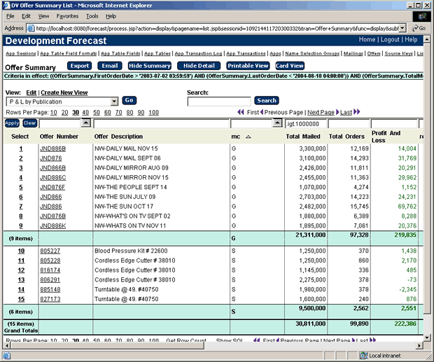Click the Go button next to view selector
Image resolution: width=434 pixels, height=362 pixels.
coord(129,100)
